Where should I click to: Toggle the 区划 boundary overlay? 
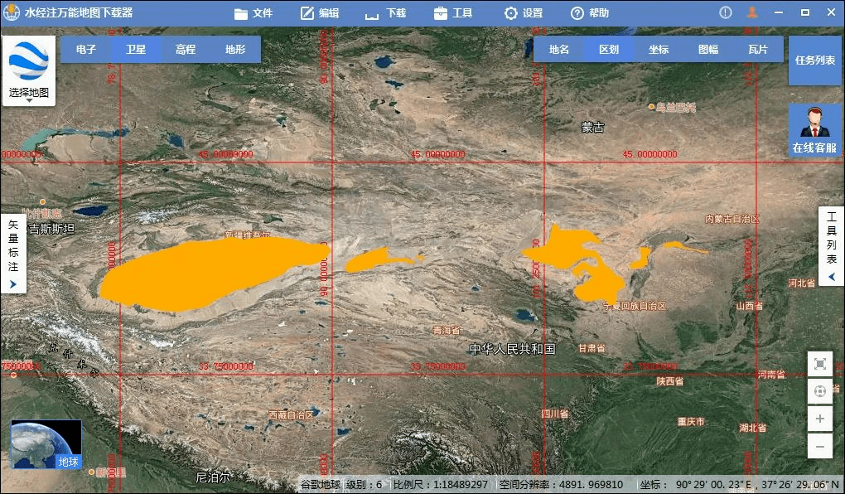pos(609,50)
